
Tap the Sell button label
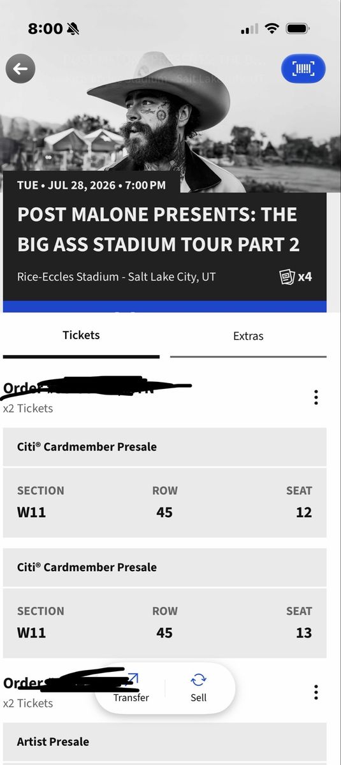pos(198,697)
